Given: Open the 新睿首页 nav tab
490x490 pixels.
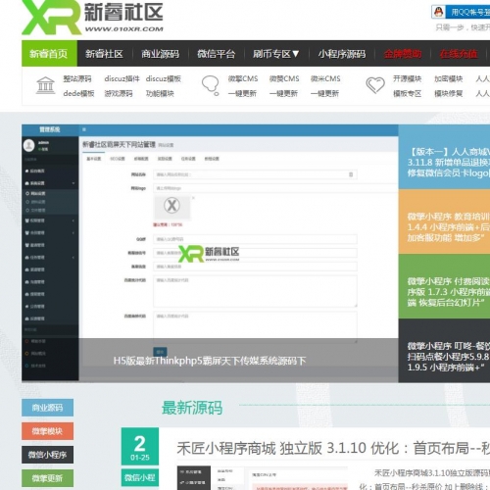Looking at the screenshot, I should coord(49,54).
